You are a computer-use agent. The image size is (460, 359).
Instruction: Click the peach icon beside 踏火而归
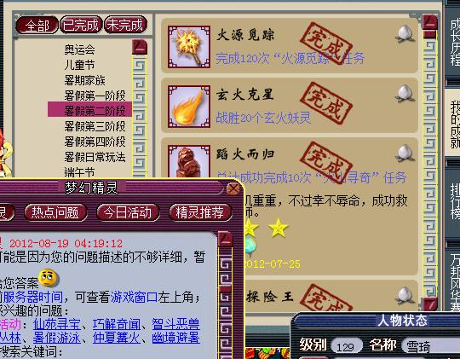[x=405, y=153]
